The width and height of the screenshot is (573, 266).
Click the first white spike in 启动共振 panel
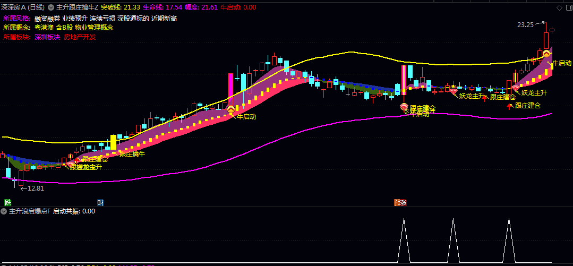coord(404,240)
